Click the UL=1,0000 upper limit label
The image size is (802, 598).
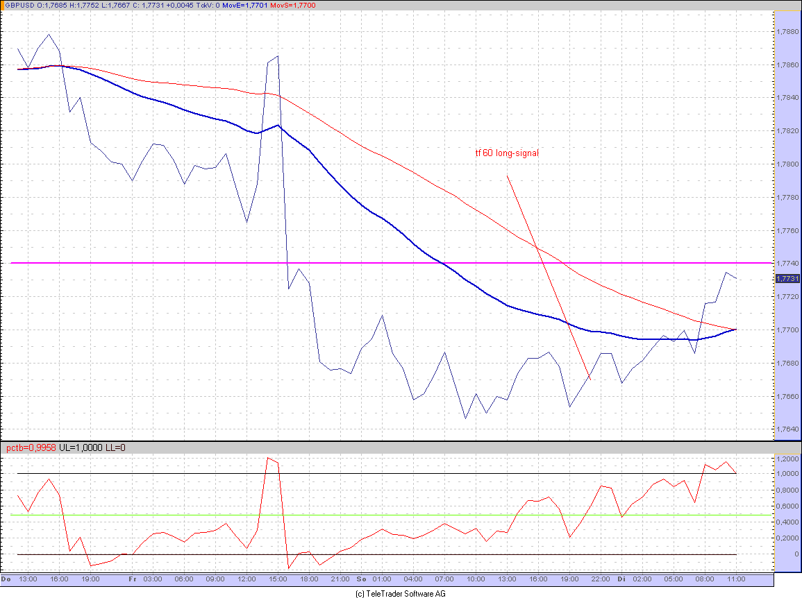pos(81,447)
